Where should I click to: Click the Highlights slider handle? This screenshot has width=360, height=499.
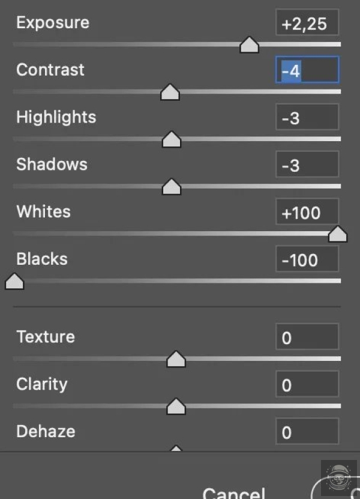pyautogui.click(x=172, y=140)
